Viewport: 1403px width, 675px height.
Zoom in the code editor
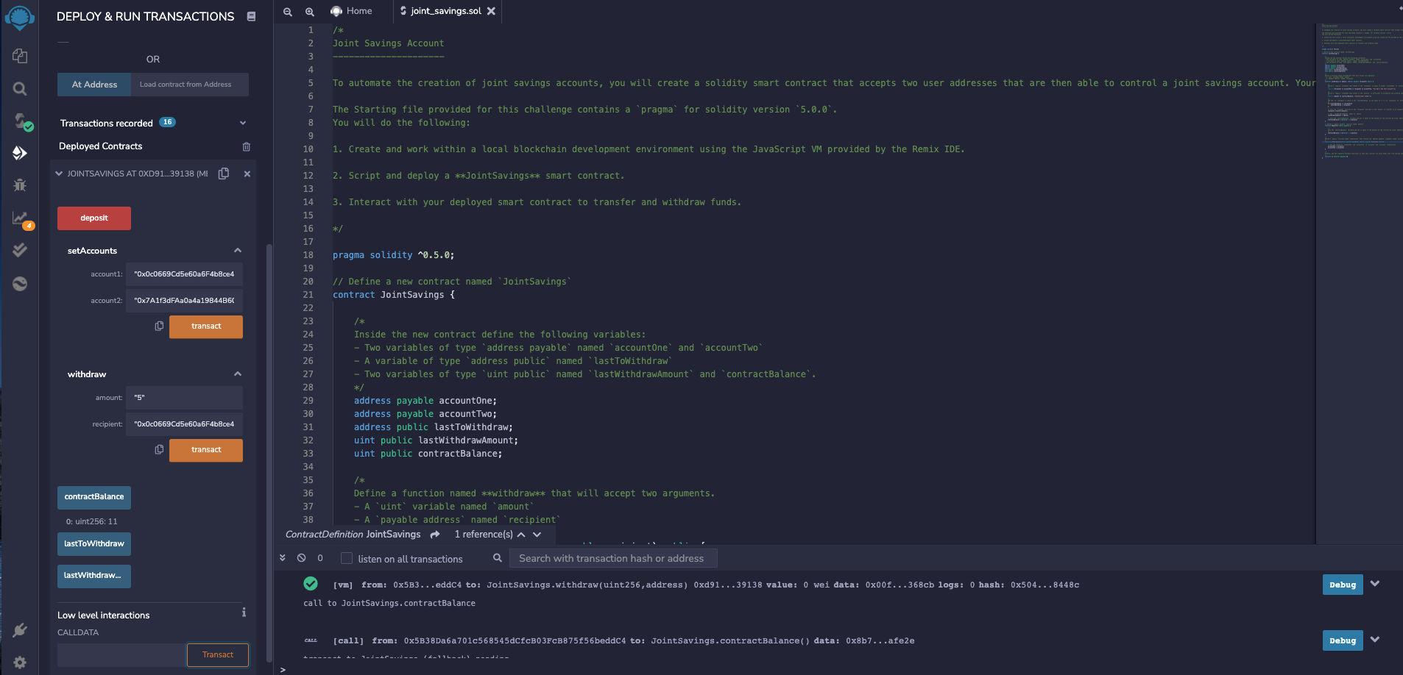308,11
